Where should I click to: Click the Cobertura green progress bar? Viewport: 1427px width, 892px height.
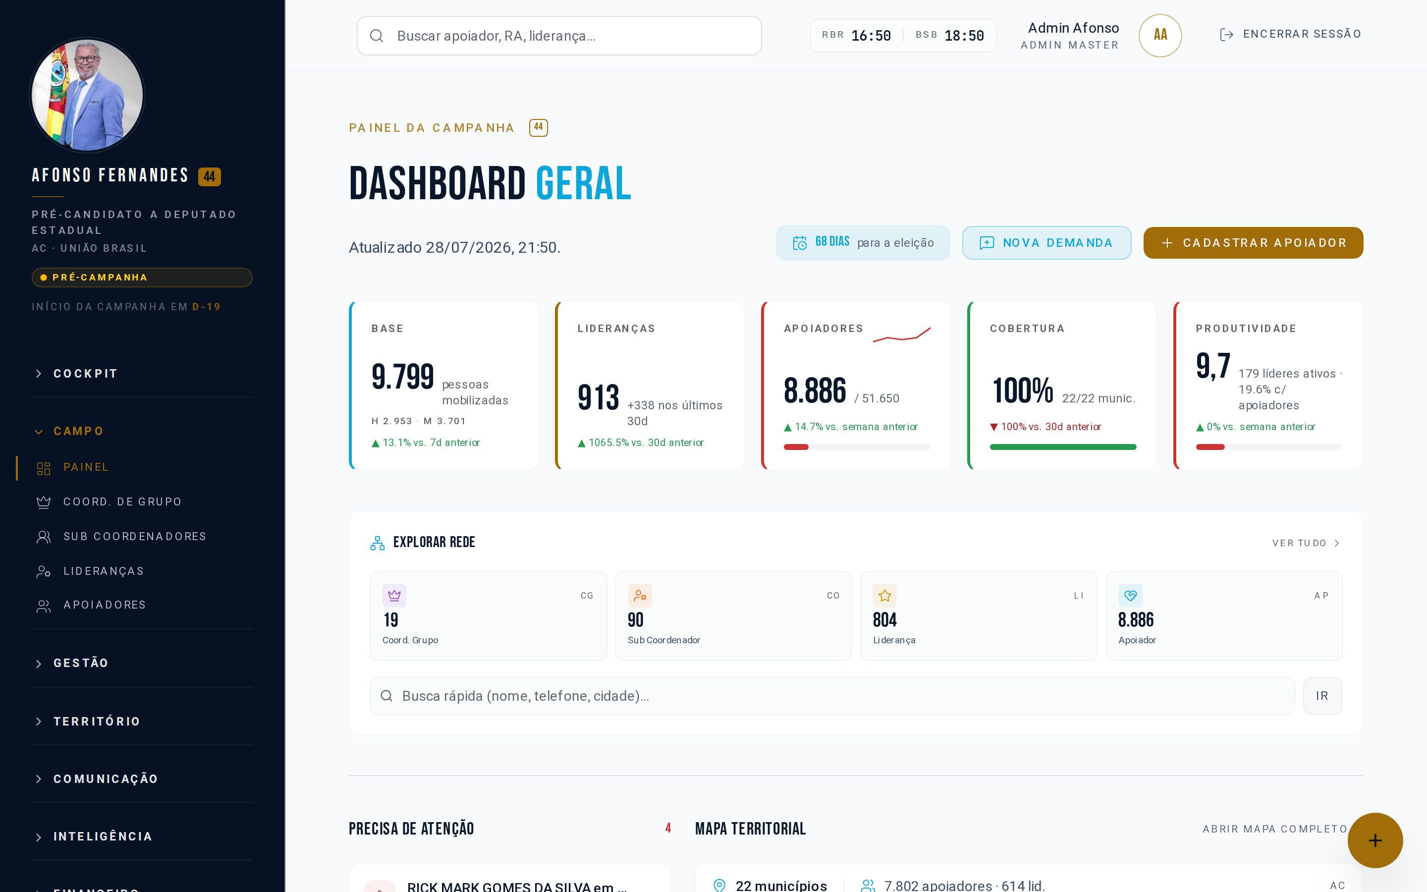1063,447
